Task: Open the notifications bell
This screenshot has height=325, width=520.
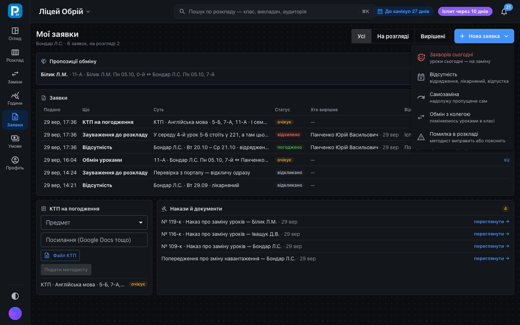Action: [504, 12]
